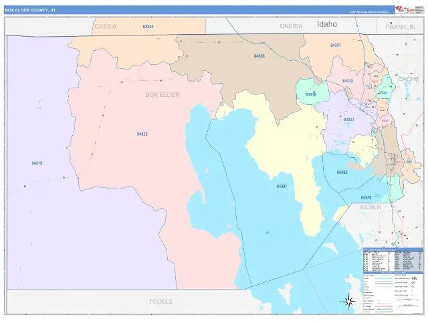Select the ZIP code label 84329
This screenshot has width=428, height=321.
click(x=142, y=134)
